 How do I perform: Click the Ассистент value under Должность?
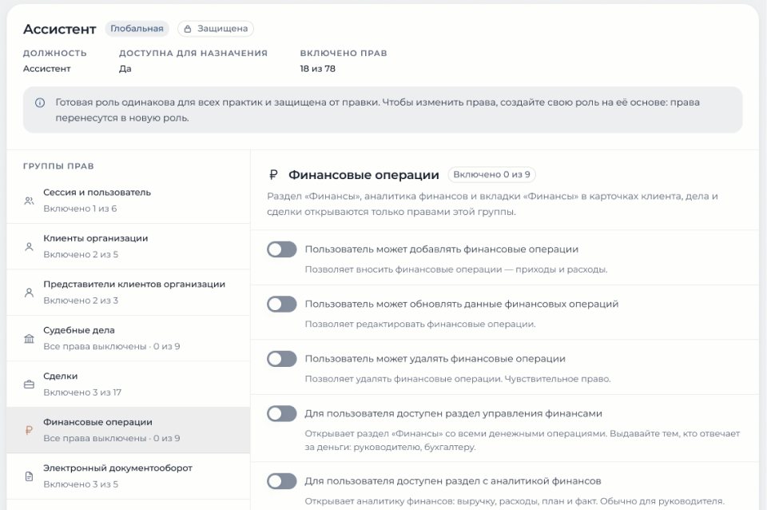[47, 69]
